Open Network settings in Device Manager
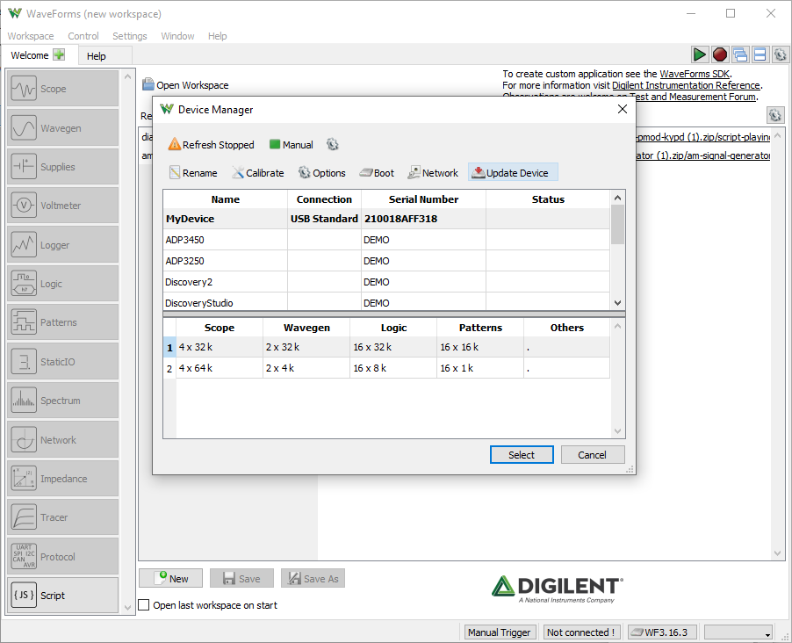 [434, 173]
